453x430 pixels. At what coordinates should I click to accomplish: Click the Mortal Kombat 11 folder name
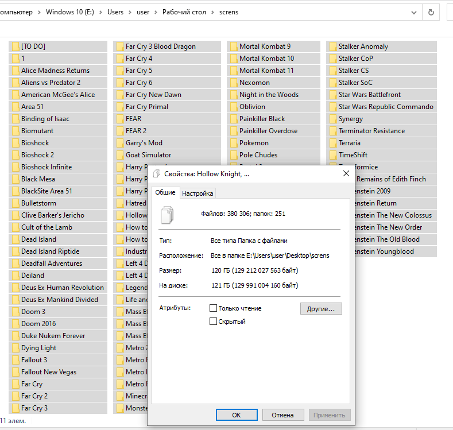pyautogui.click(x=266, y=71)
